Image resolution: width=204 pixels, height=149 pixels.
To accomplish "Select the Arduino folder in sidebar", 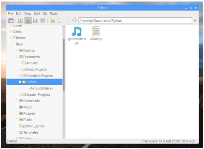I will coord(32,63).
